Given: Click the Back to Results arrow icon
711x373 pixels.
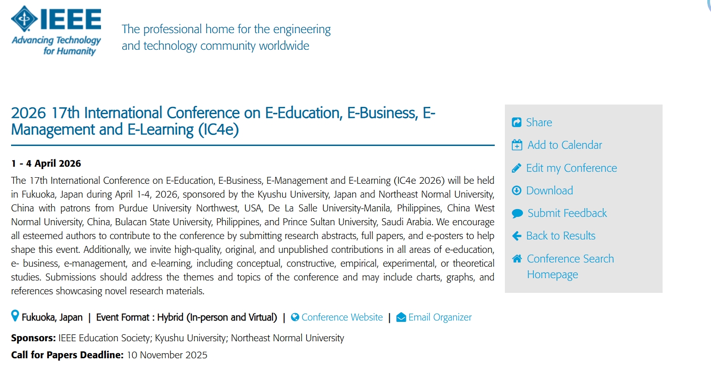Looking at the screenshot, I should pos(516,236).
